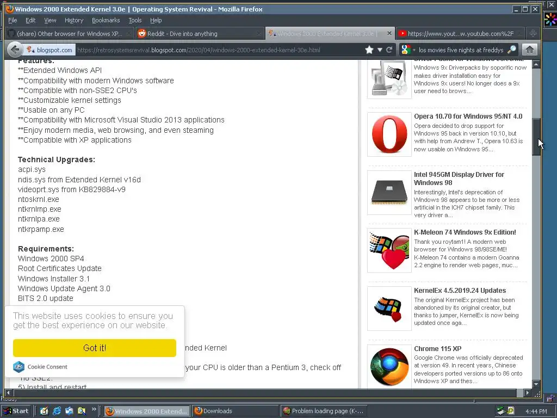Click the first quick launch icon next to Start

(44, 411)
